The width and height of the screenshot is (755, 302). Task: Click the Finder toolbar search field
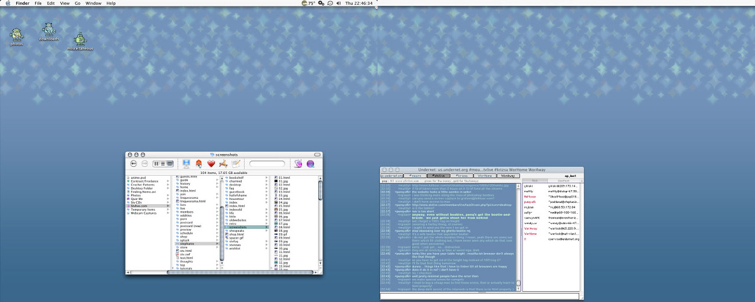coord(267,164)
